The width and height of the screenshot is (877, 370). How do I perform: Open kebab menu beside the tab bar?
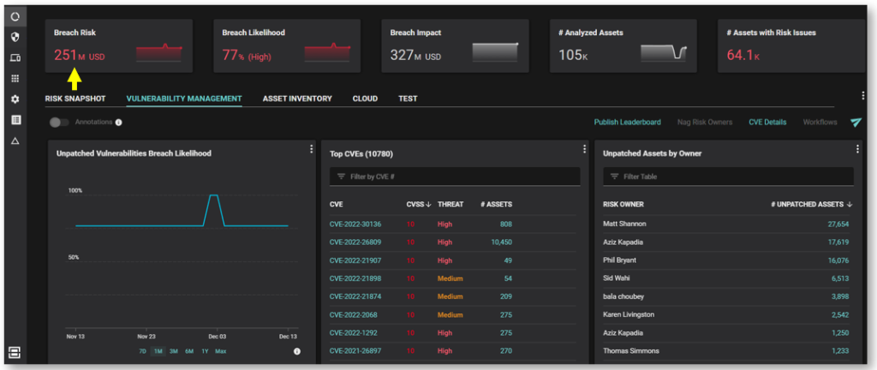pyautogui.click(x=863, y=96)
